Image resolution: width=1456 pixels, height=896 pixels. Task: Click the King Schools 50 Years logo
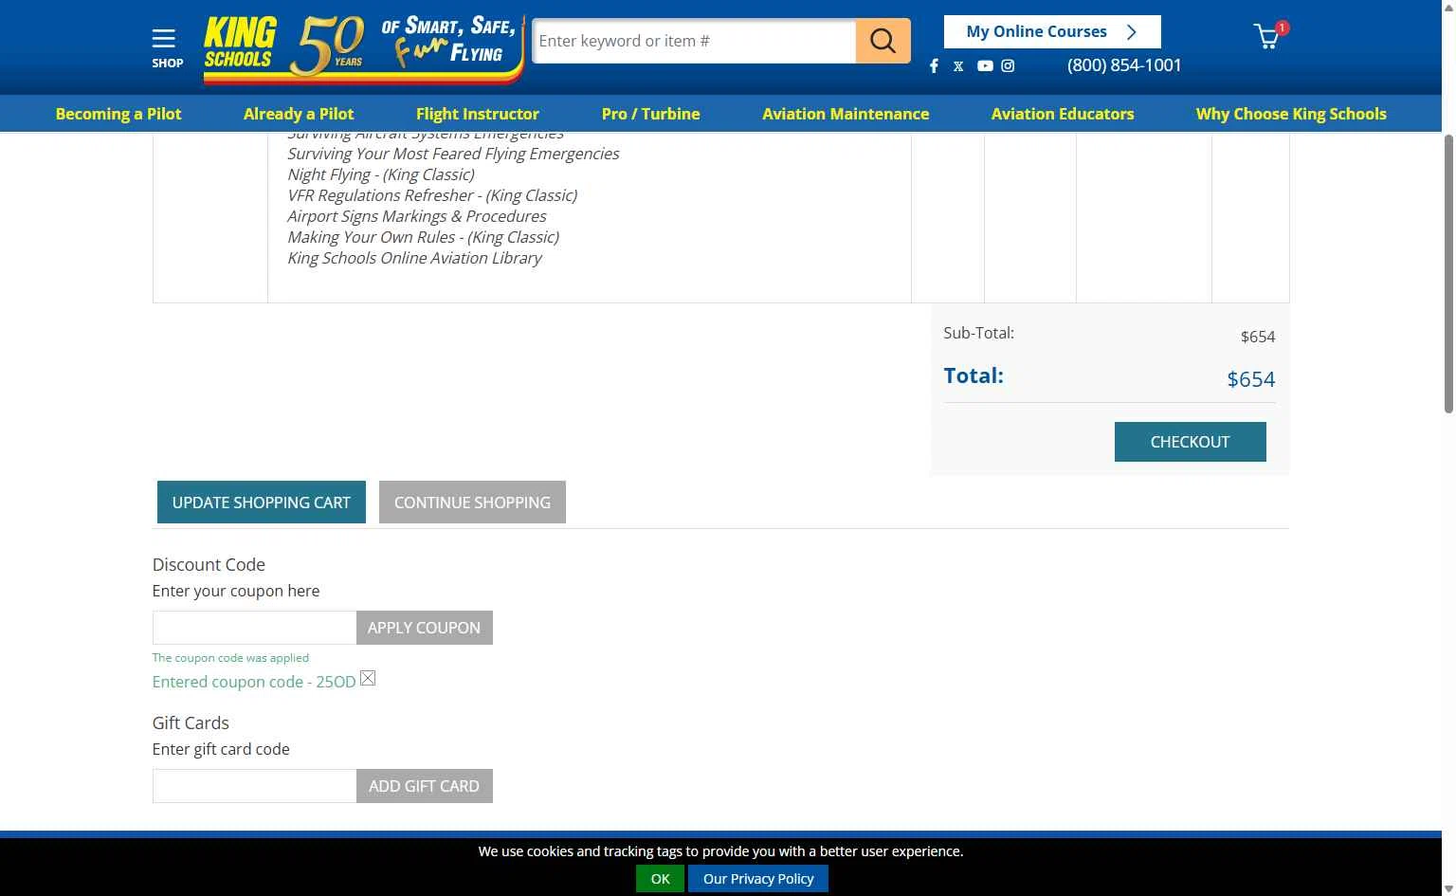tap(363, 48)
